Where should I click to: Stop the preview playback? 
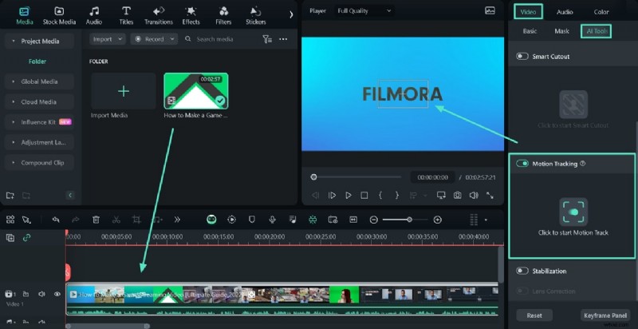point(364,196)
